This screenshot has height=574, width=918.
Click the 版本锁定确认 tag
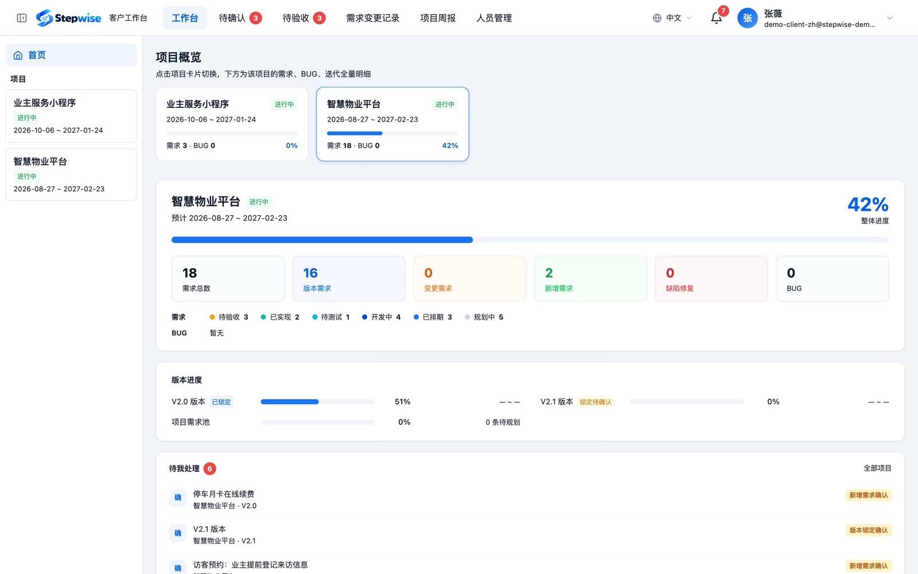click(x=869, y=530)
